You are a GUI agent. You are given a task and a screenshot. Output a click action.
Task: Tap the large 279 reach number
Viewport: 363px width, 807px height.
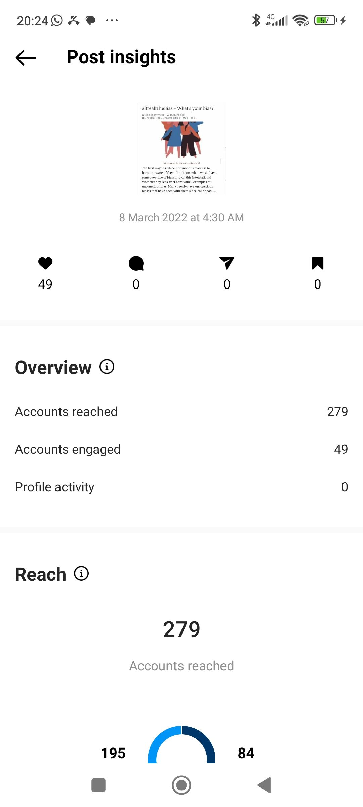182,629
